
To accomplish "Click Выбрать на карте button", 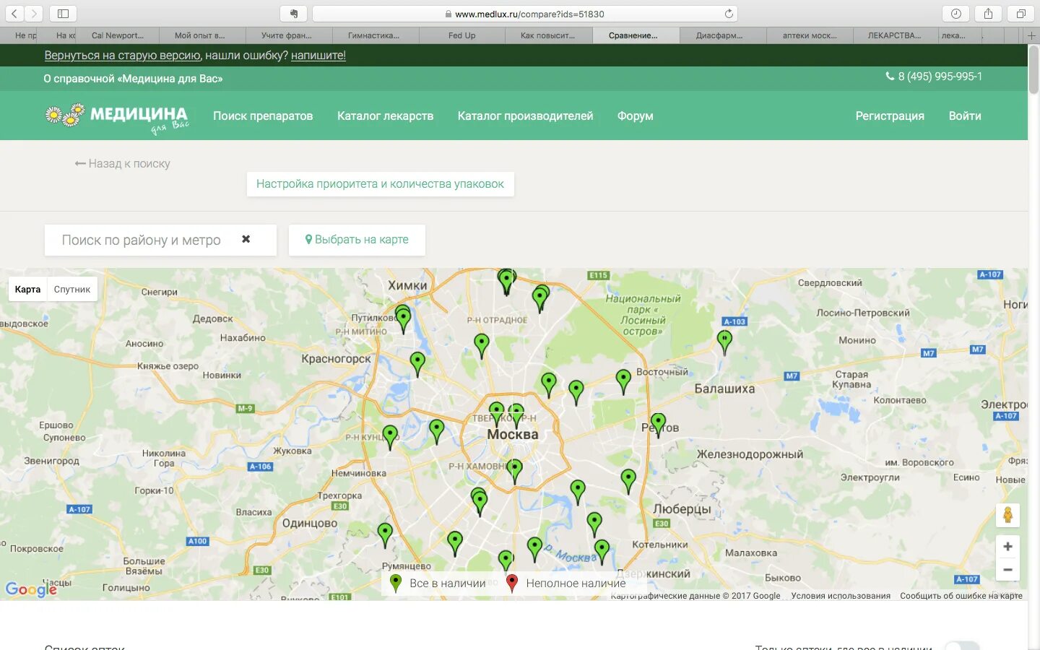I will (357, 240).
